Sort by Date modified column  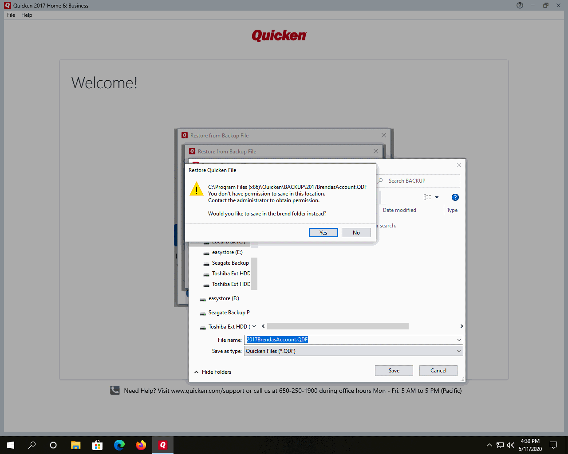[x=399, y=210]
